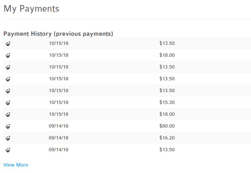
Task: Open the View More link
Action: [x=16, y=165]
